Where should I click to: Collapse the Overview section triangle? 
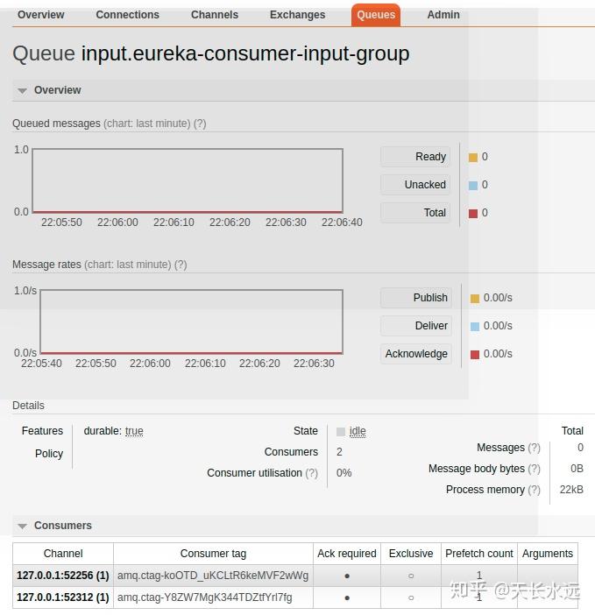pyautogui.click(x=23, y=90)
